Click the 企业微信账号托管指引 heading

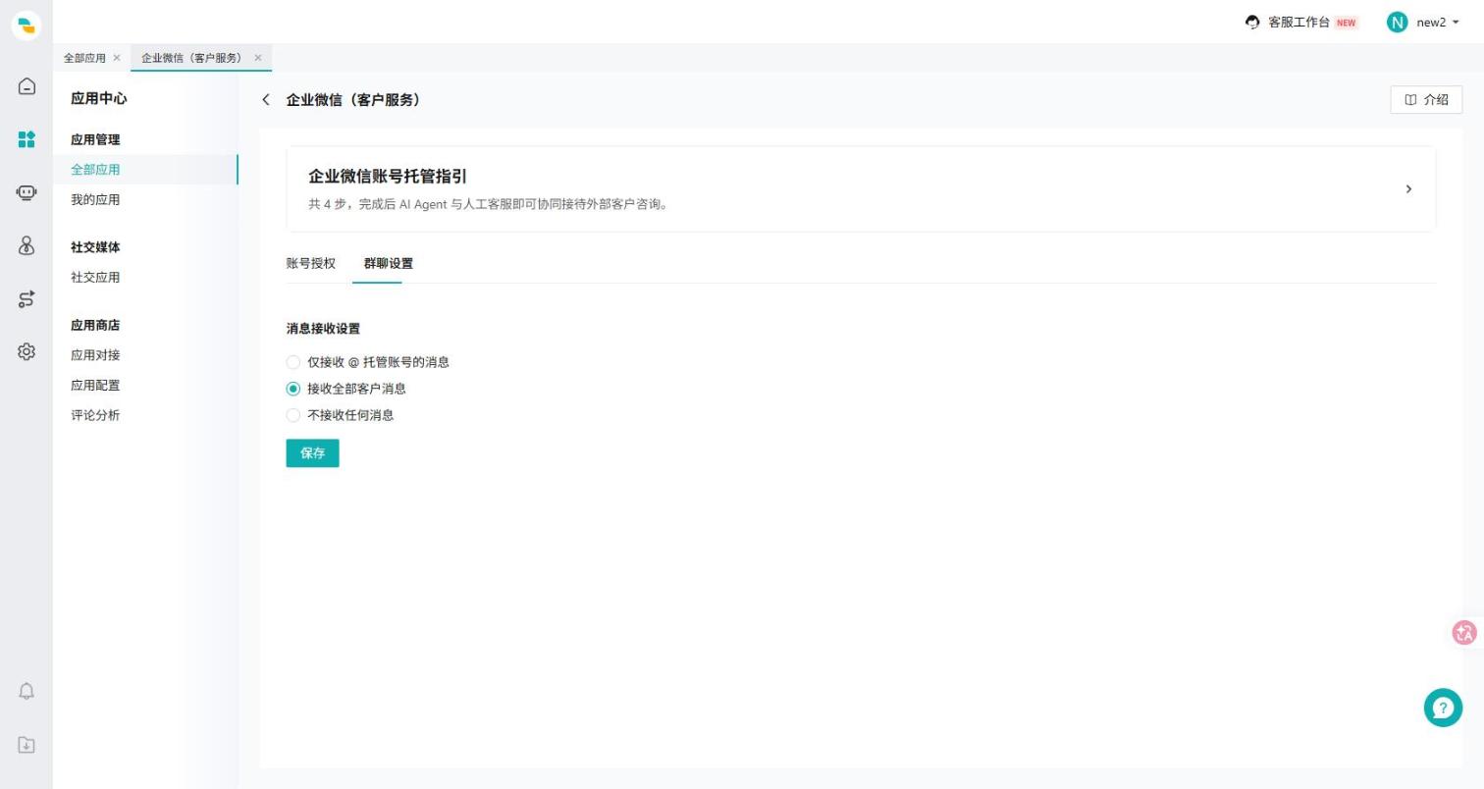388,177
